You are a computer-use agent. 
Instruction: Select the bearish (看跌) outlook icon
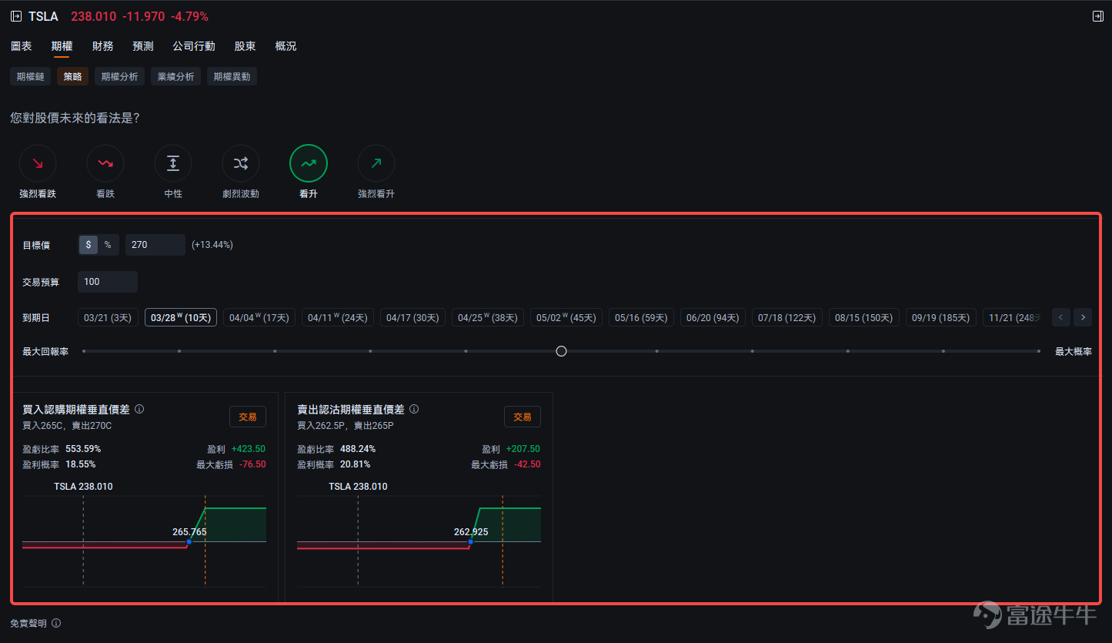tap(105, 163)
